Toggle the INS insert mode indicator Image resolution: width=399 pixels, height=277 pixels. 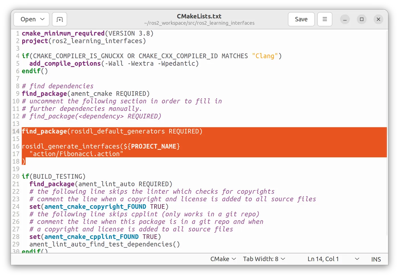[x=376, y=259]
